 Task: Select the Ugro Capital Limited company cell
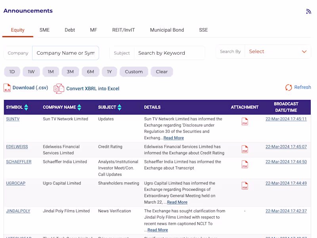62,183
